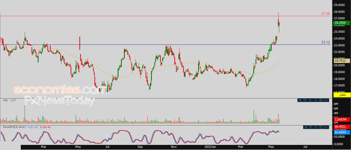Click the D:86.45 stochastic value
Screen dimensions: 351x150
(x=45, y=127)
